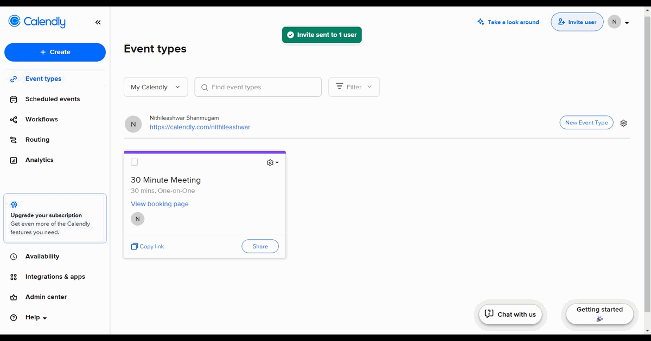
Task: Expand the Help menu
Action: tap(36, 317)
